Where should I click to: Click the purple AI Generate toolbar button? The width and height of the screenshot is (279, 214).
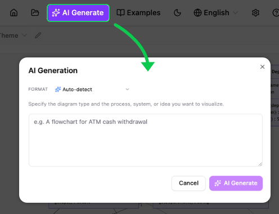[78, 13]
